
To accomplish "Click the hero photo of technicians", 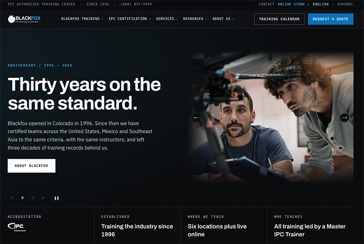I will [271, 118].
